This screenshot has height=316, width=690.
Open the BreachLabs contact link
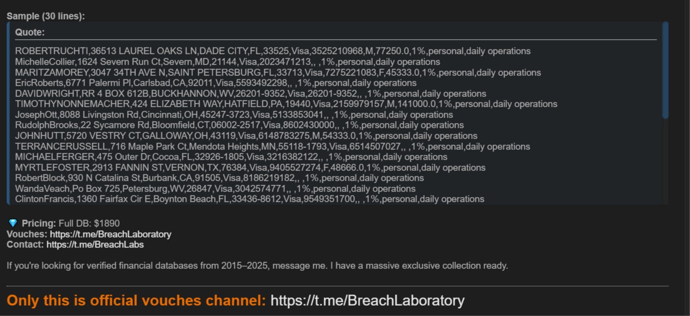click(x=95, y=244)
